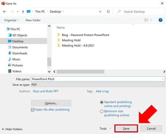Close the Save As dialog
This screenshot has height=134, width=166.
(x=162, y=3)
